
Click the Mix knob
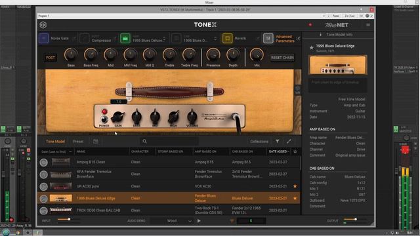coord(257,55)
